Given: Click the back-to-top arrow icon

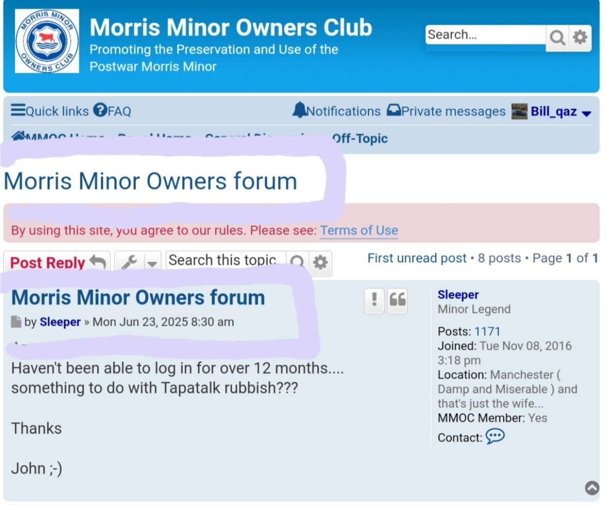Looking at the screenshot, I should point(592,488).
